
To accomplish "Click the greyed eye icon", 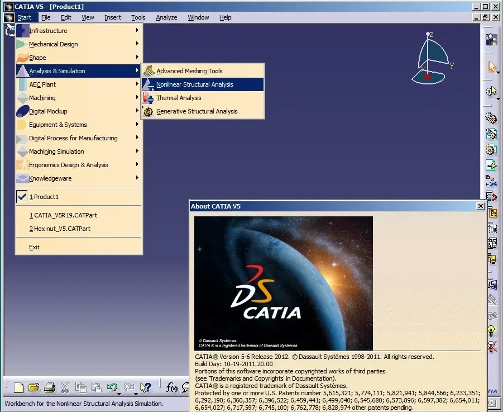I will (492, 315).
